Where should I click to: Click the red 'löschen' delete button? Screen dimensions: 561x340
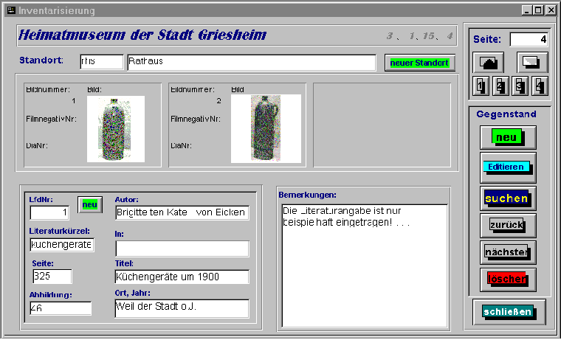point(508,280)
